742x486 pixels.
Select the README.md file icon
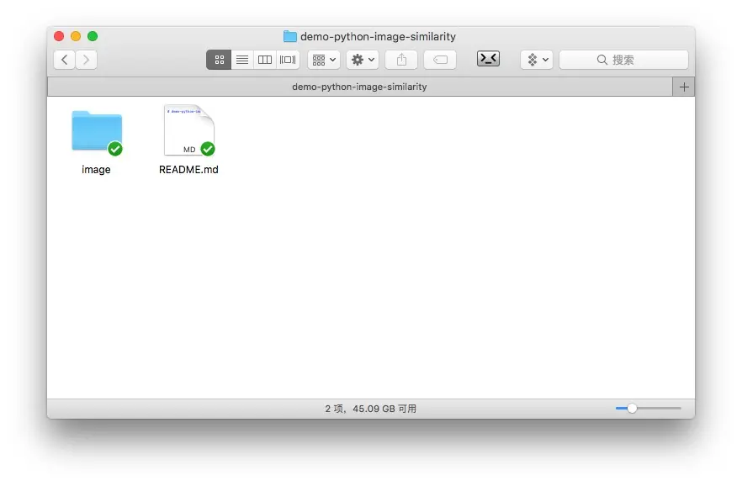[x=189, y=130]
